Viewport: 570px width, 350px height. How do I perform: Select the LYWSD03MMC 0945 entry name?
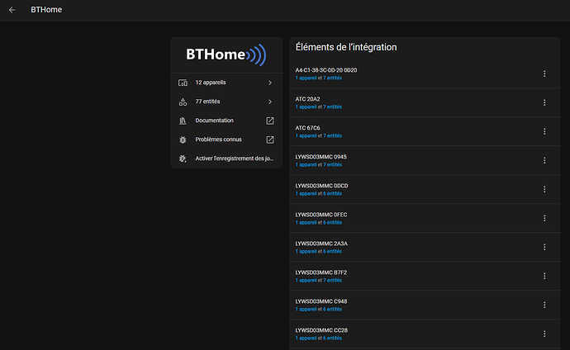(x=321, y=157)
